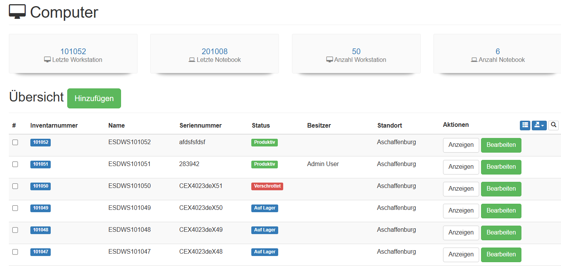Image resolution: width=561 pixels, height=266 pixels.
Task: Click the monitor icon beside Letzte Workstation
Action: 47,60
